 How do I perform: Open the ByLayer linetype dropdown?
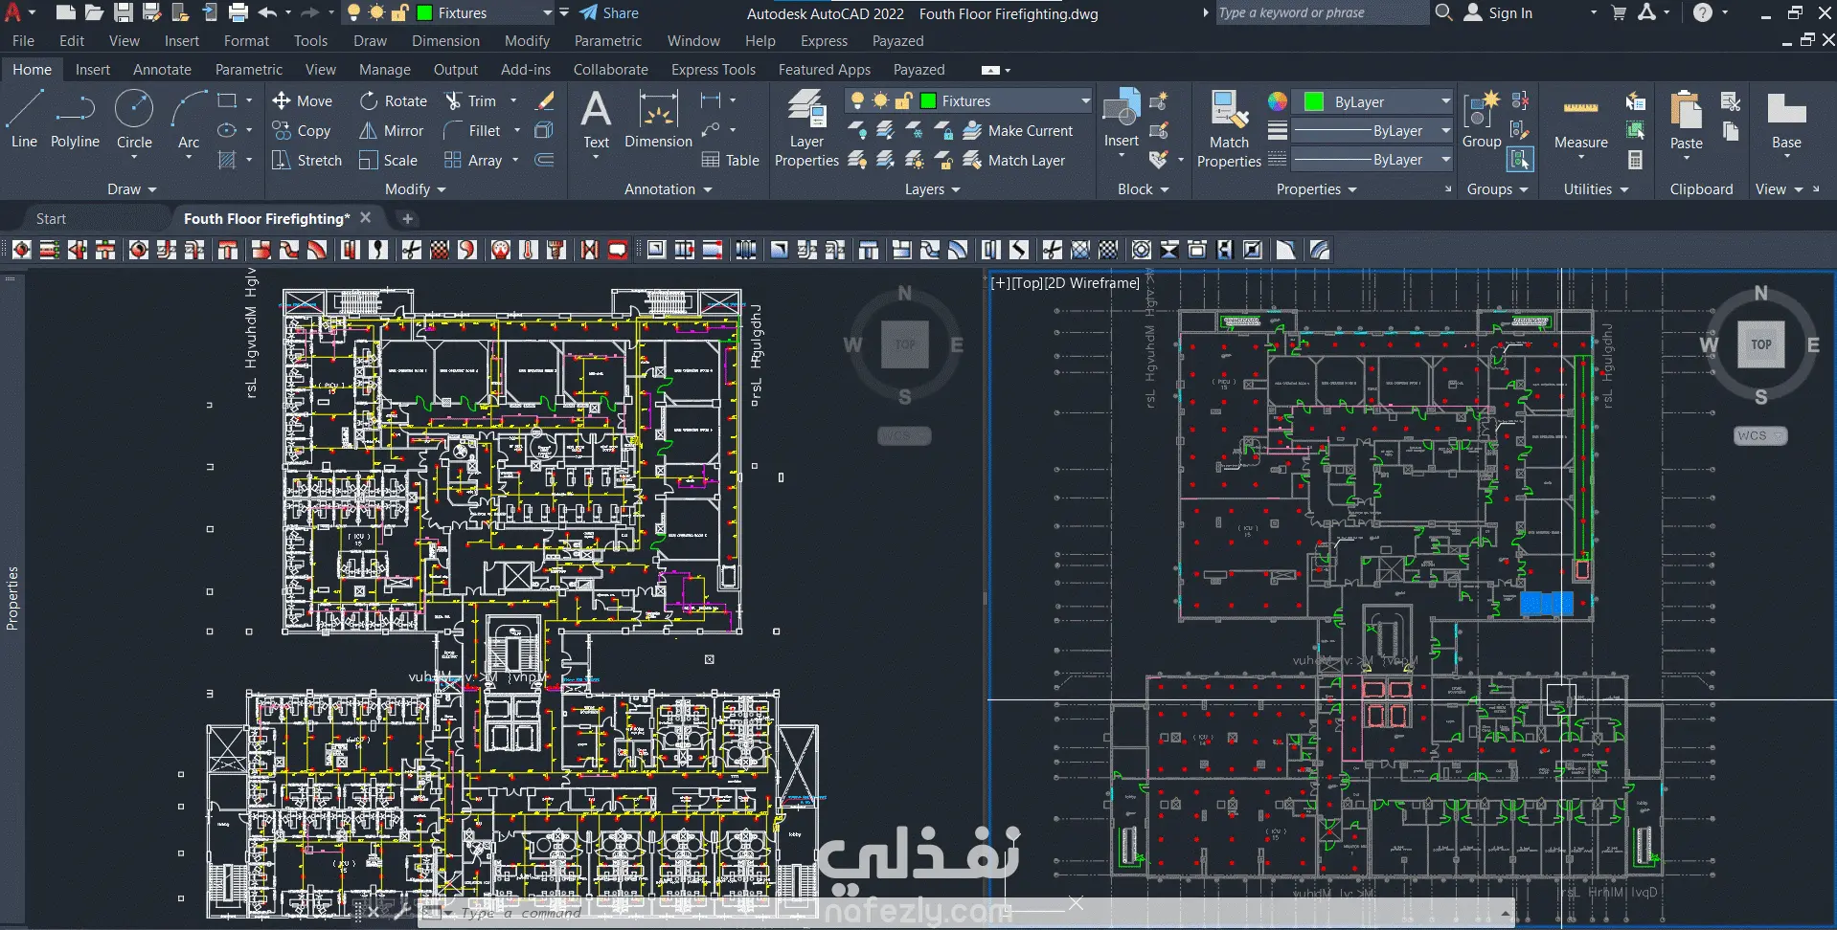click(x=1445, y=160)
